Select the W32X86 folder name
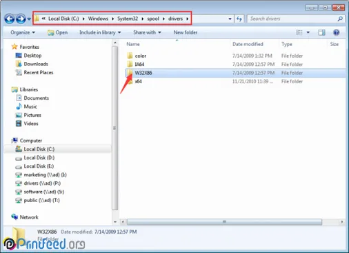 click(x=143, y=73)
